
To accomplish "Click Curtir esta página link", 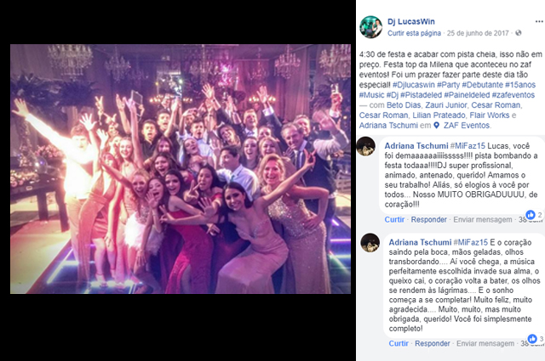I will click(414, 33).
